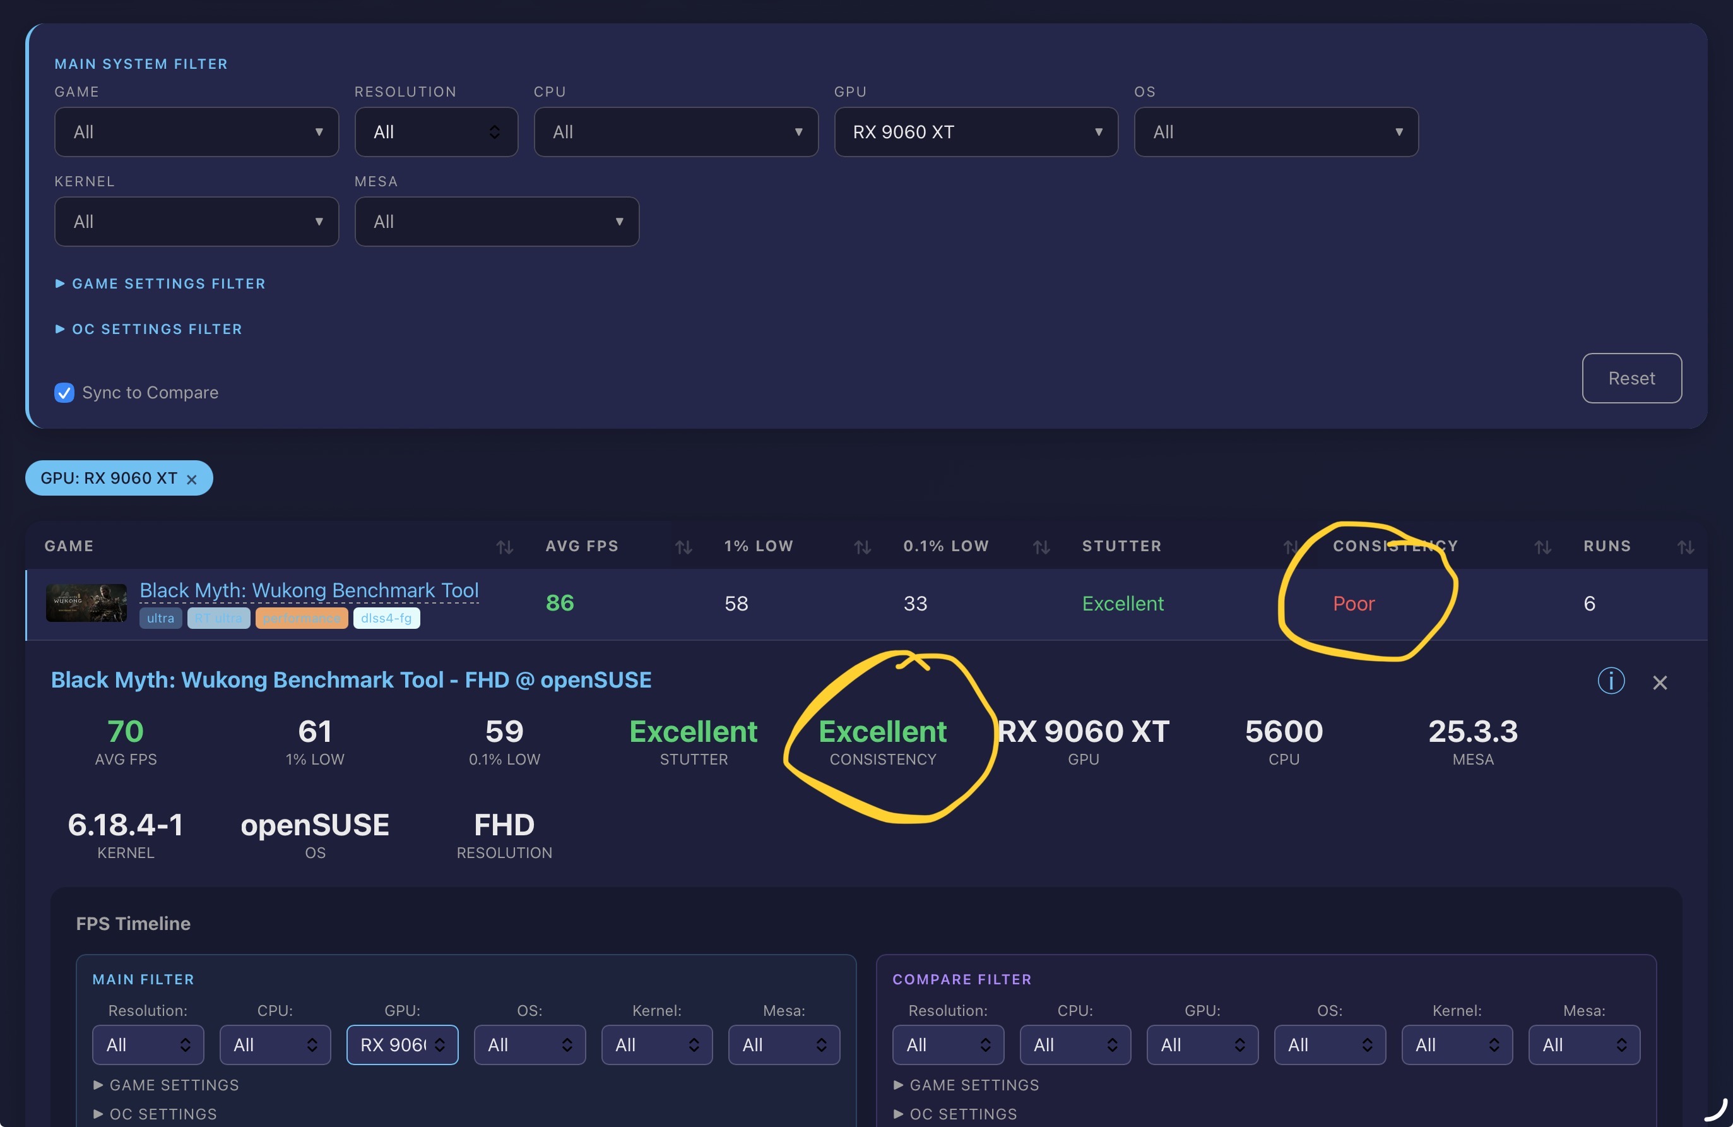Open the main GPU dropdown RX 9060 XT
Screen dimensions: 1733x1127
975,132
